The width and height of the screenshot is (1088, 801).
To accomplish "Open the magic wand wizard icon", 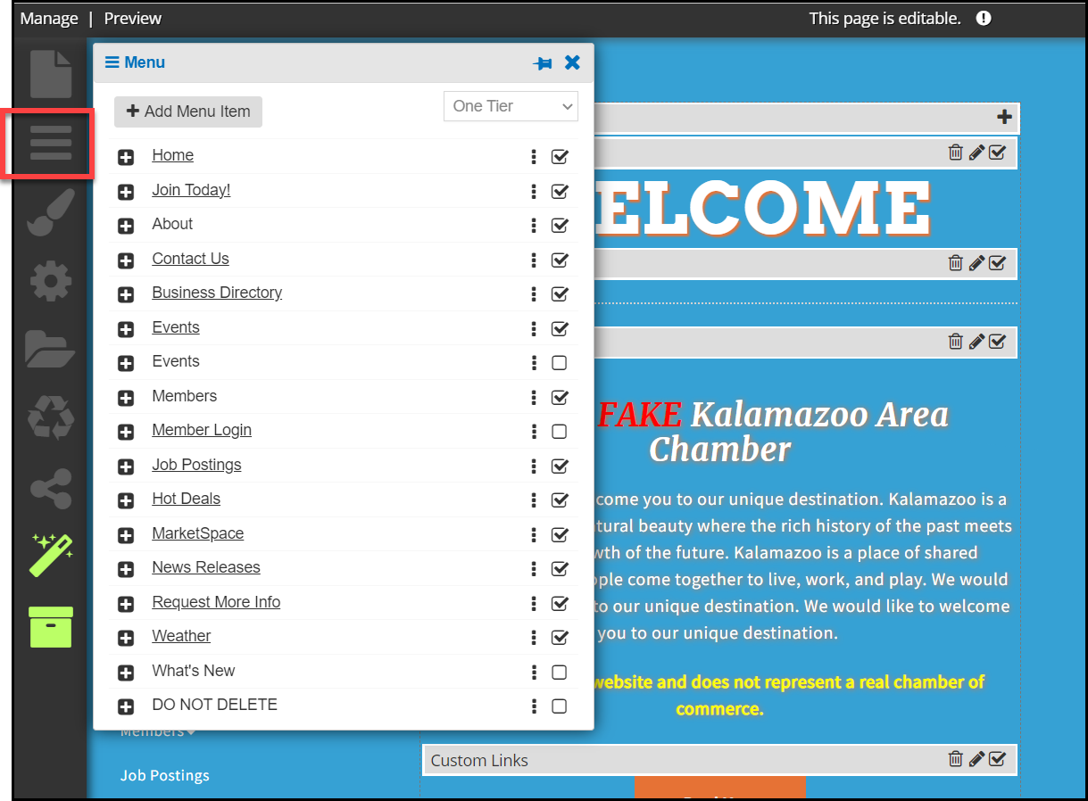I will (51, 555).
